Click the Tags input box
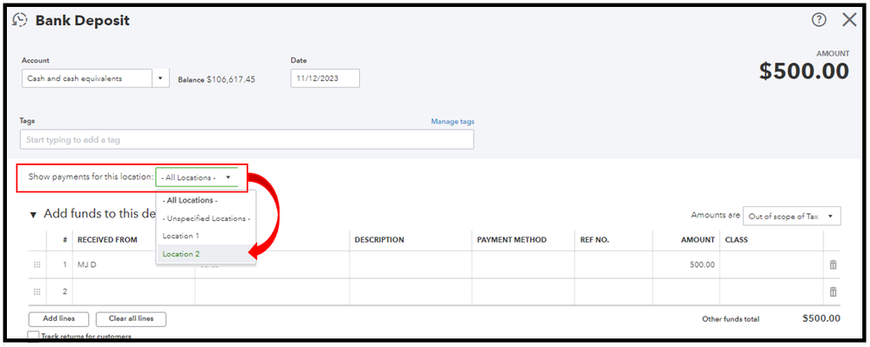The width and height of the screenshot is (870, 347). (247, 139)
